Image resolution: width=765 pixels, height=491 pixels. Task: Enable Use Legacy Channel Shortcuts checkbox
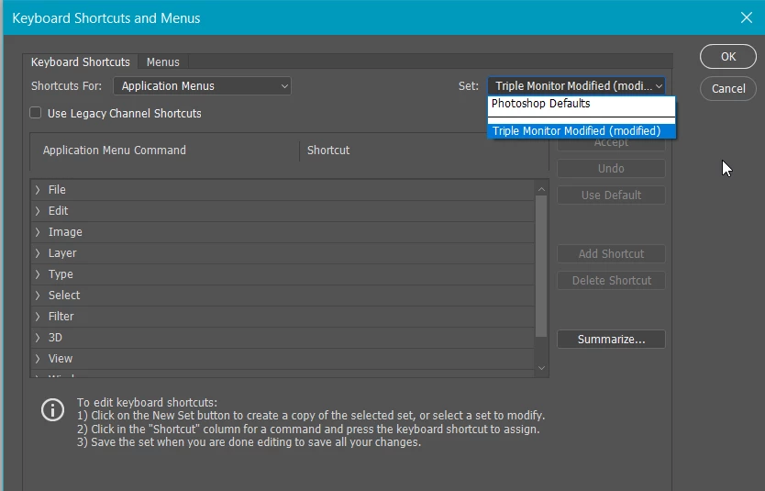pyautogui.click(x=36, y=113)
